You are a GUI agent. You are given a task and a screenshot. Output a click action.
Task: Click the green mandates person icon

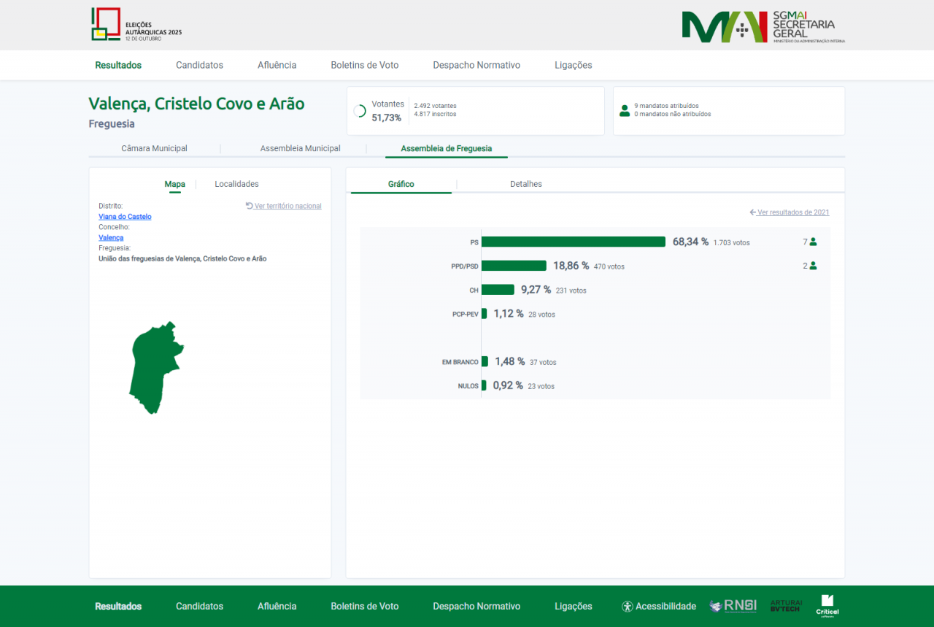click(x=624, y=110)
